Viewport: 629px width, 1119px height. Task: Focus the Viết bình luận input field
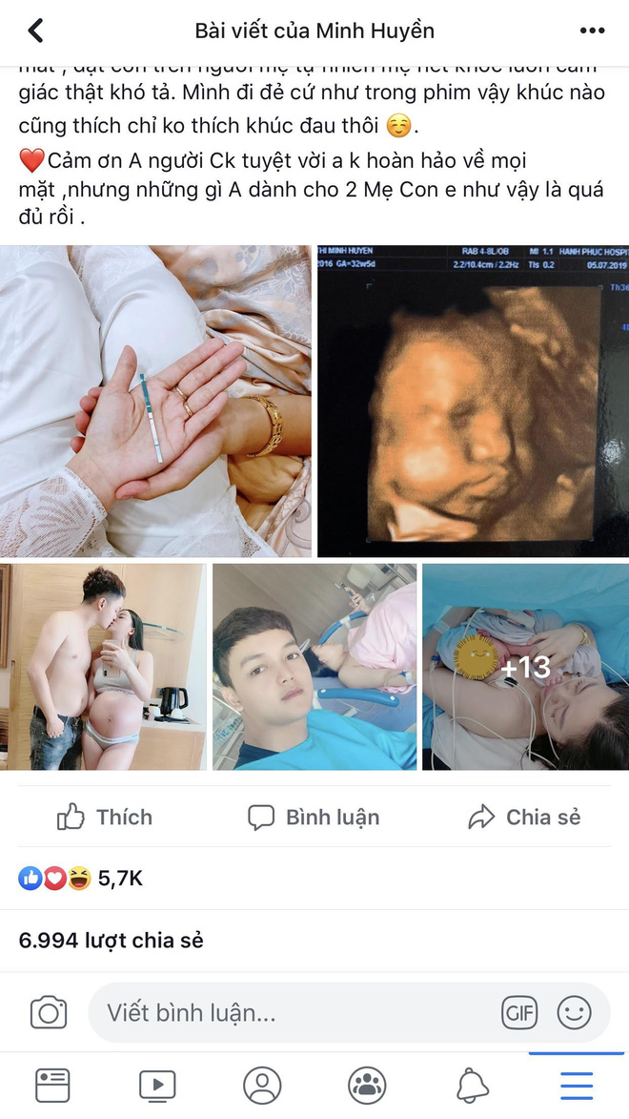(x=349, y=1013)
